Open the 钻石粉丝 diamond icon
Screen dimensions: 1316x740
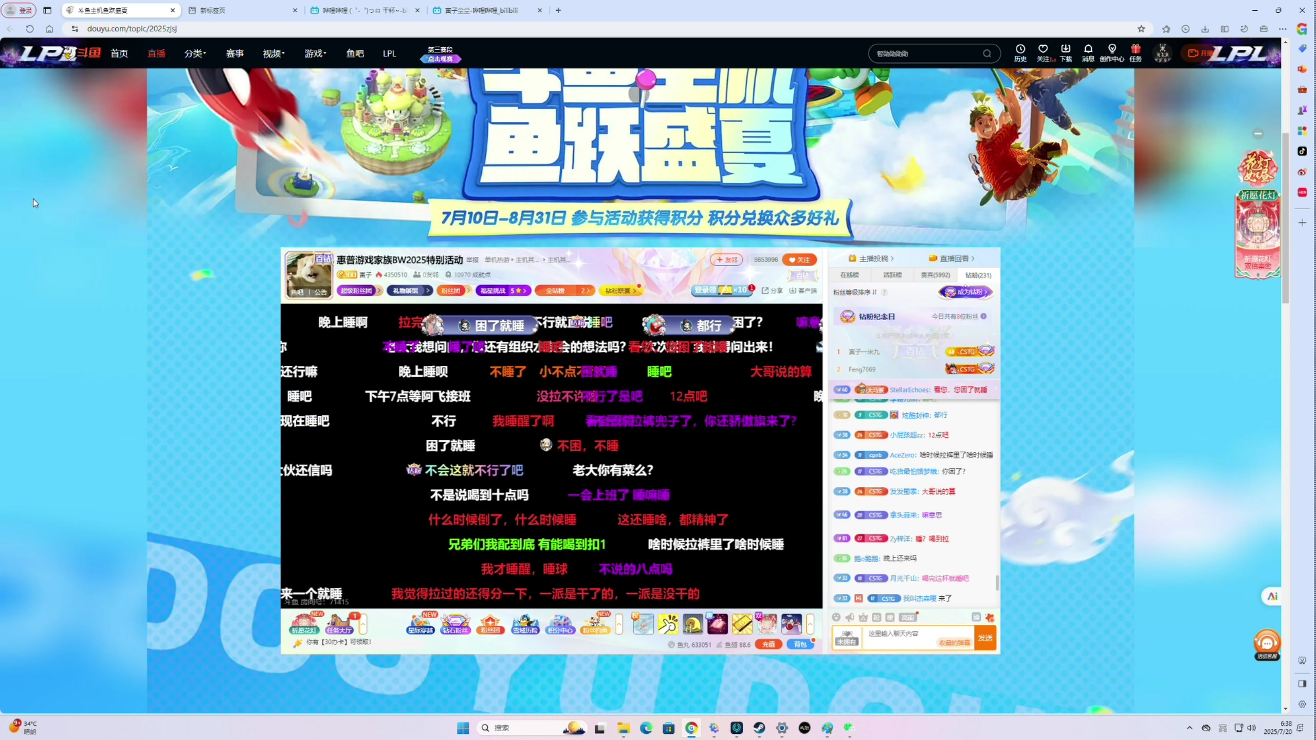point(455,624)
